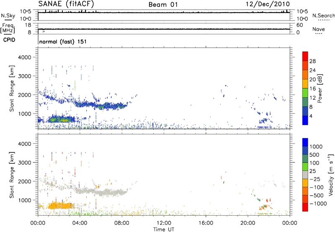Viewport: 335px width, 232px height.
Task: Click the strong green backscatter patch in the power panel
Action: tap(62, 119)
